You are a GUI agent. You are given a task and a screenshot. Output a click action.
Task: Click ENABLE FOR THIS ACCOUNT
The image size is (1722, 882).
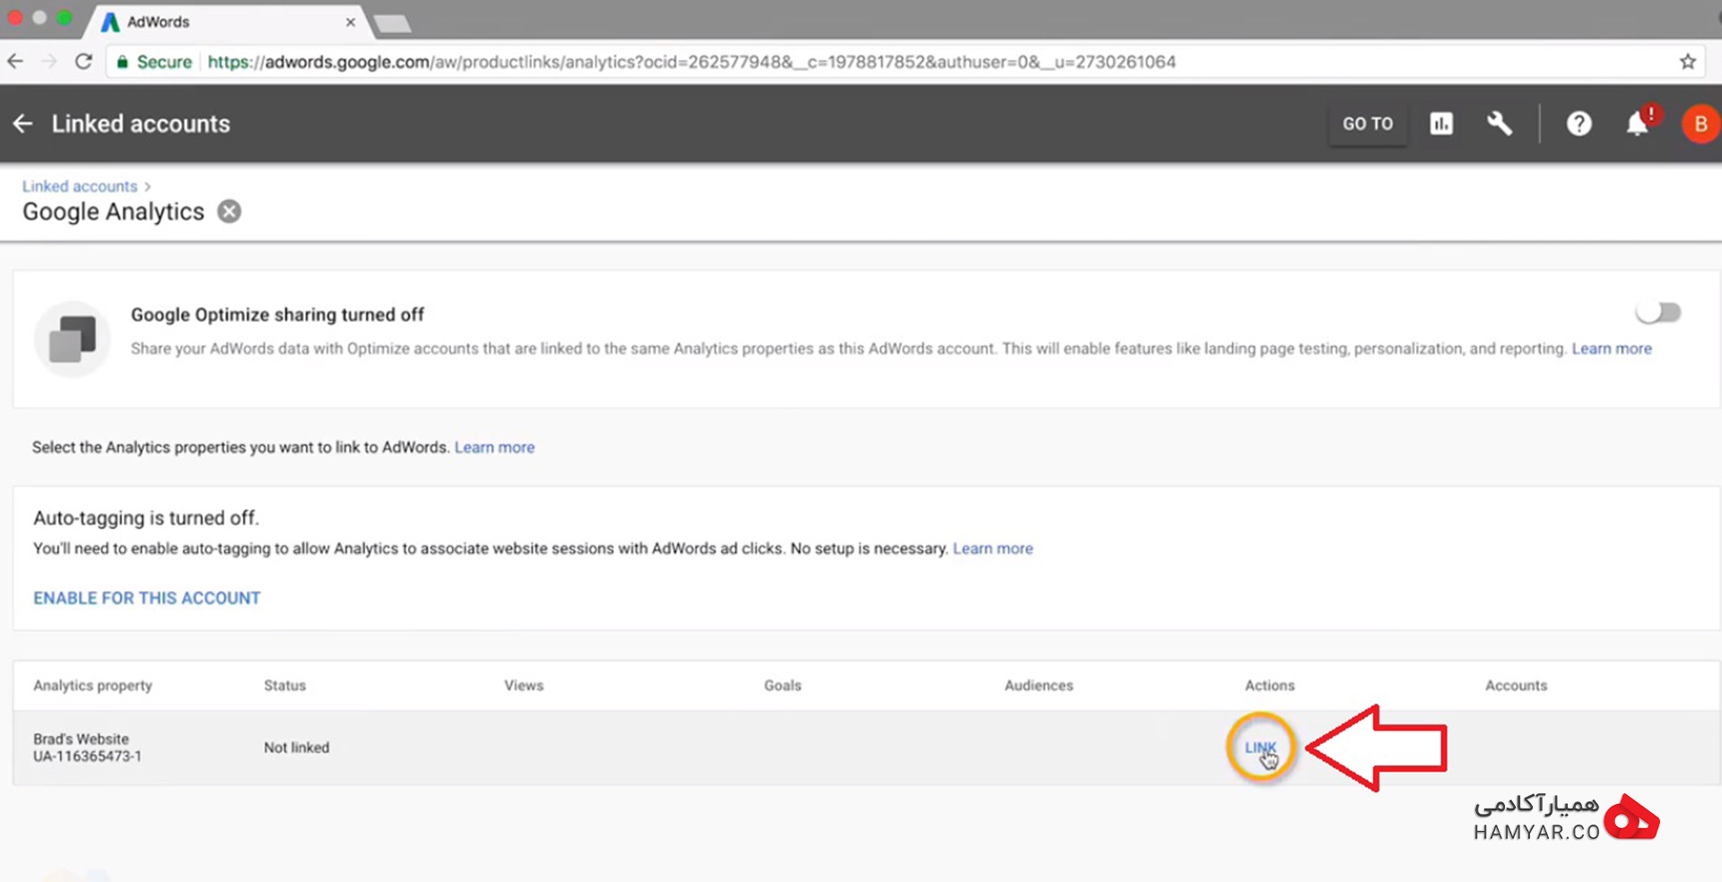point(147,598)
